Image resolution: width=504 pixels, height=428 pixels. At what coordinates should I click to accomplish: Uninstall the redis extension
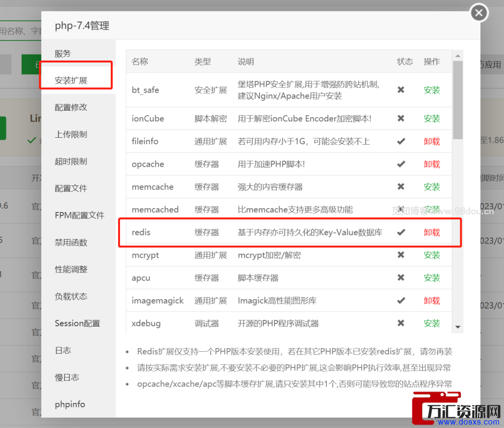[x=432, y=232]
